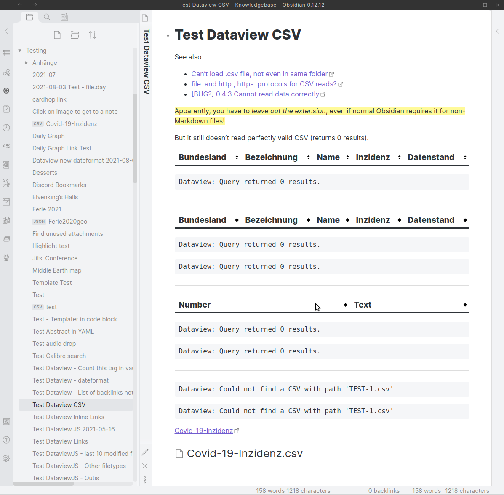Viewport: 504px width, 495px height.
Task: Open the Middle Earth map note
Action: click(x=57, y=270)
